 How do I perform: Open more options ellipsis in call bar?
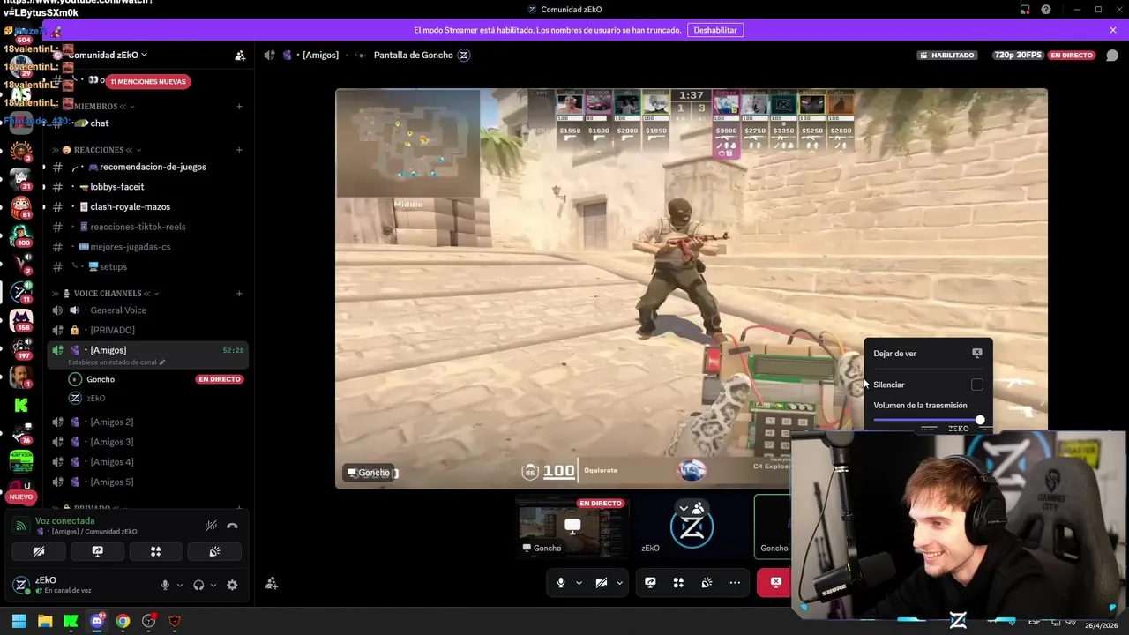pos(735,583)
